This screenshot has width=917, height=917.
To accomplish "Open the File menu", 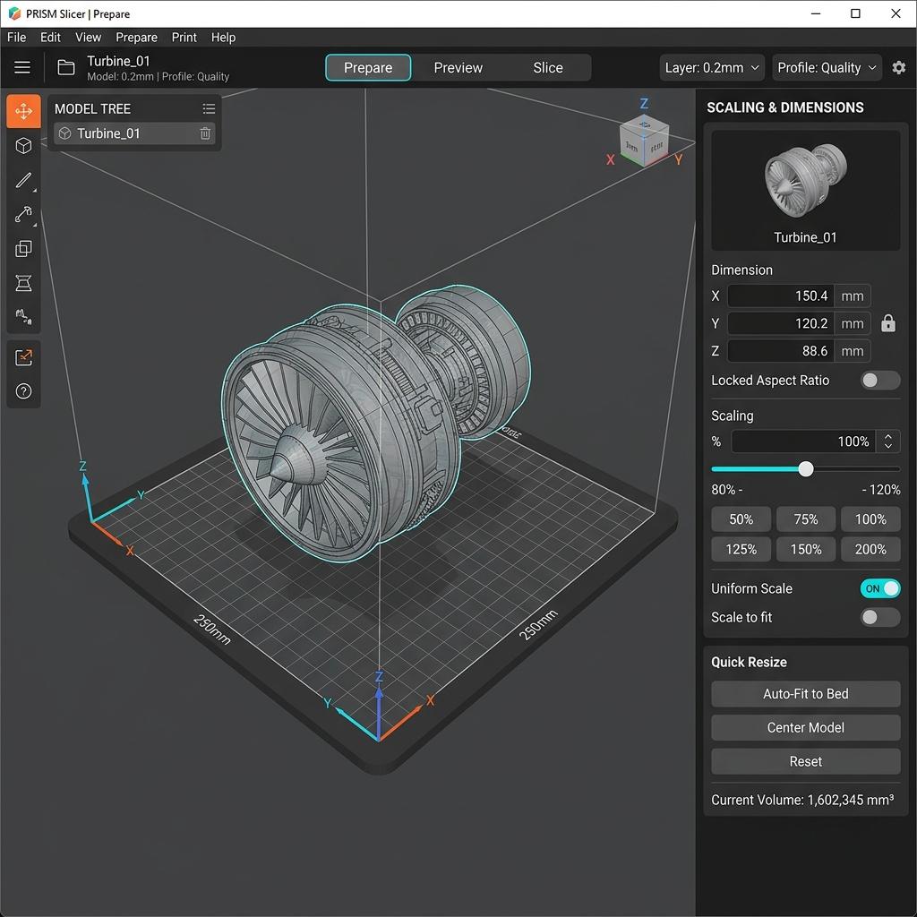I will pyautogui.click(x=16, y=38).
